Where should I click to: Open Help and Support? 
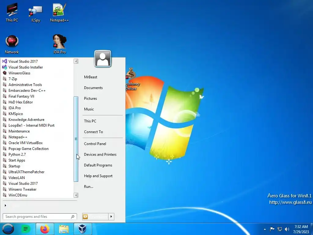coord(98,176)
